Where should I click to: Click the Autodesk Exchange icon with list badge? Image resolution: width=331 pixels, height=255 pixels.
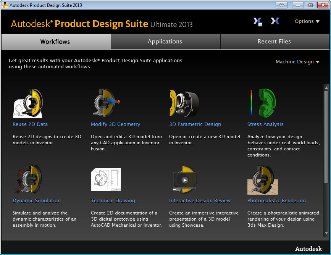(x=258, y=21)
